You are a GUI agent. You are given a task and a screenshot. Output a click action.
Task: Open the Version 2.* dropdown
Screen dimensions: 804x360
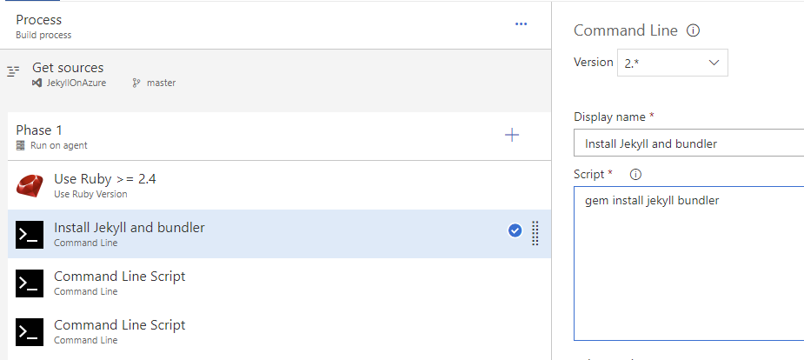[672, 63]
